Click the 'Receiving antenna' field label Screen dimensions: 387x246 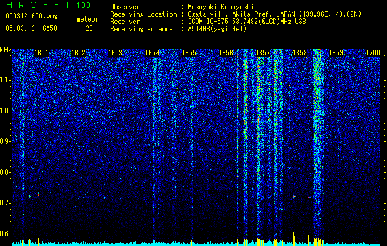click(142, 29)
